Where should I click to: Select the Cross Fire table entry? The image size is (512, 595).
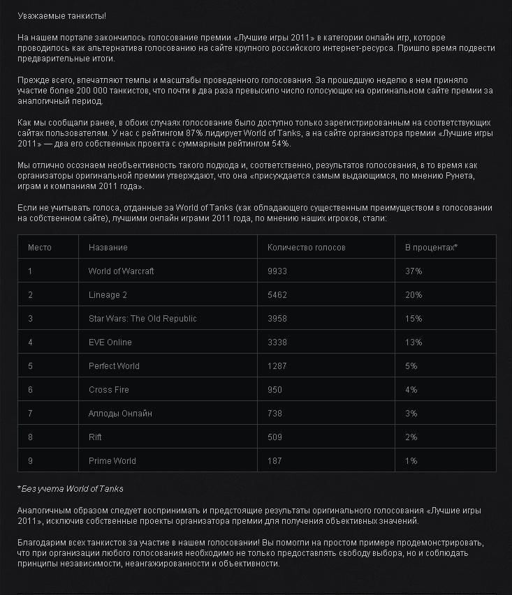pyautogui.click(x=109, y=390)
